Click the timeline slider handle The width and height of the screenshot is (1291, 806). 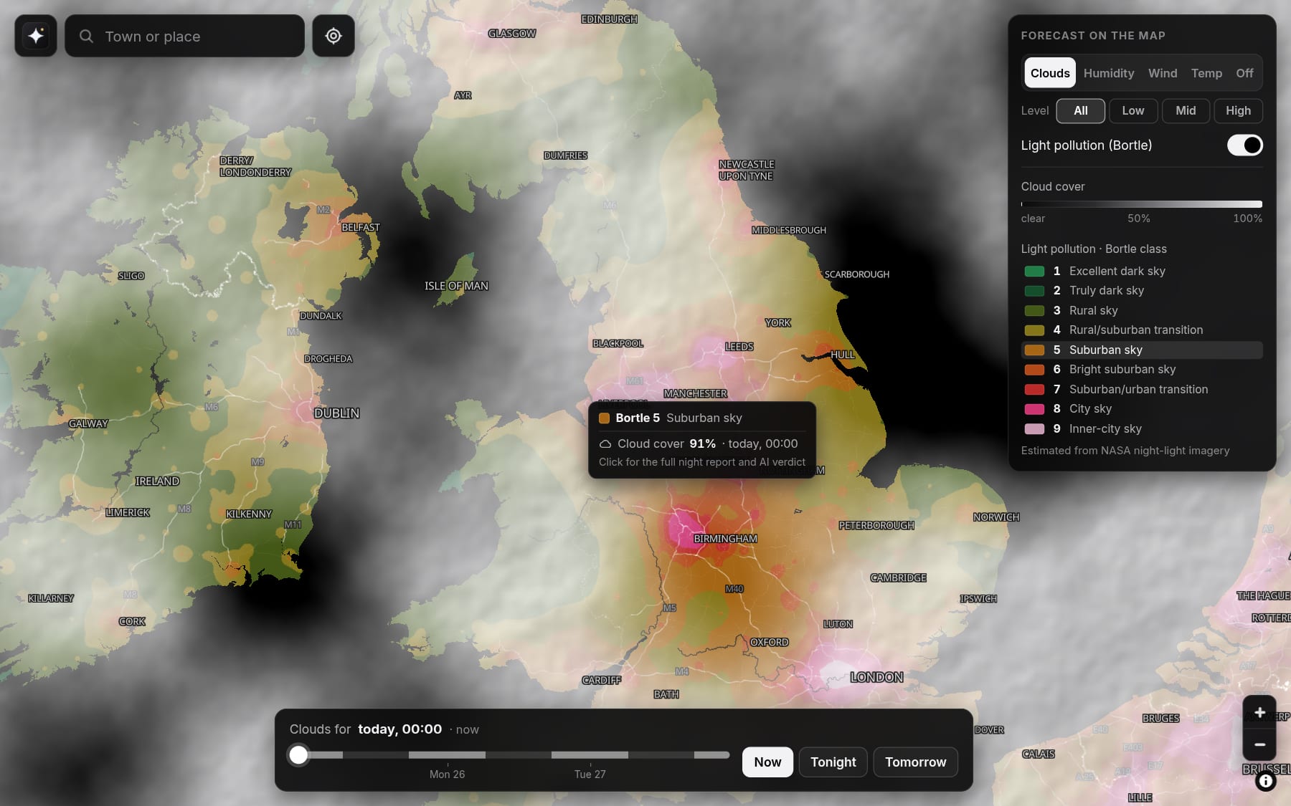point(298,754)
